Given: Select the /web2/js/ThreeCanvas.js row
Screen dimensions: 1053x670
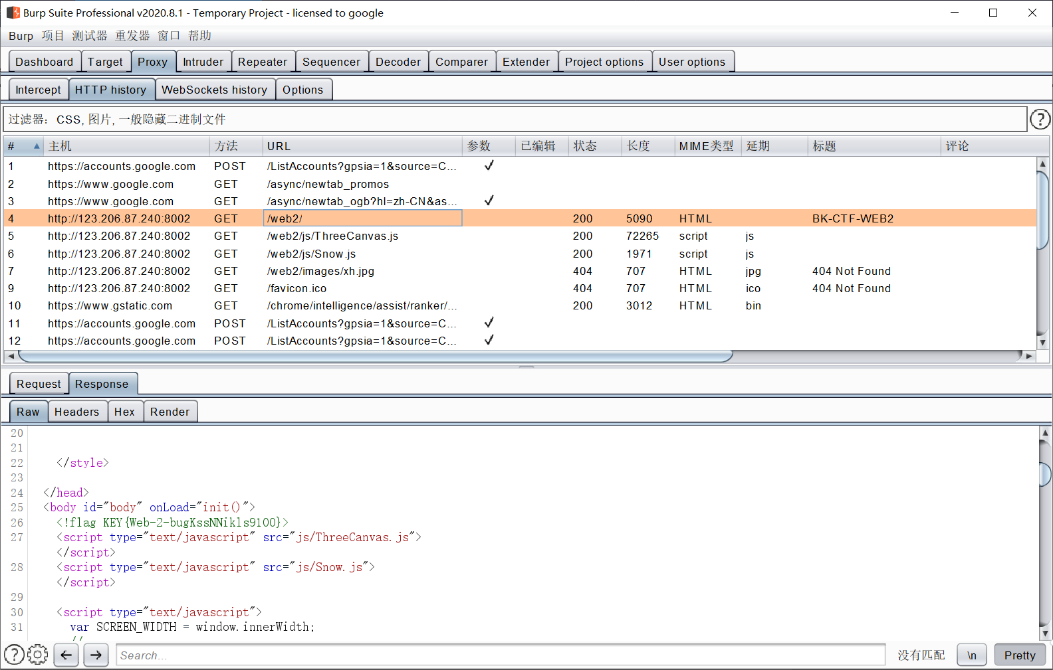Looking at the screenshot, I should [x=520, y=236].
